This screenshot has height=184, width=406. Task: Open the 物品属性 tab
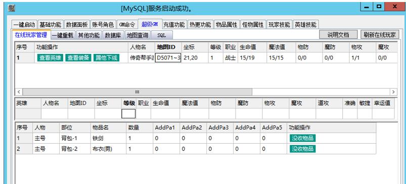[x=227, y=25]
